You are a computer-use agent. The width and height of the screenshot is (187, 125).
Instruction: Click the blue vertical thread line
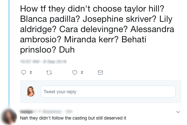tap(9, 53)
